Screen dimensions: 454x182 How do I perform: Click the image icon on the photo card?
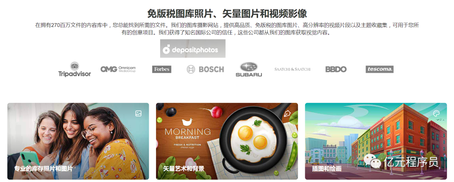click(x=138, y=113)
